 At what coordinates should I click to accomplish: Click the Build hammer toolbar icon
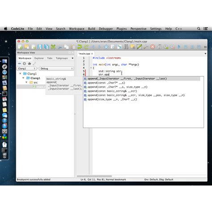click(146, 47)
